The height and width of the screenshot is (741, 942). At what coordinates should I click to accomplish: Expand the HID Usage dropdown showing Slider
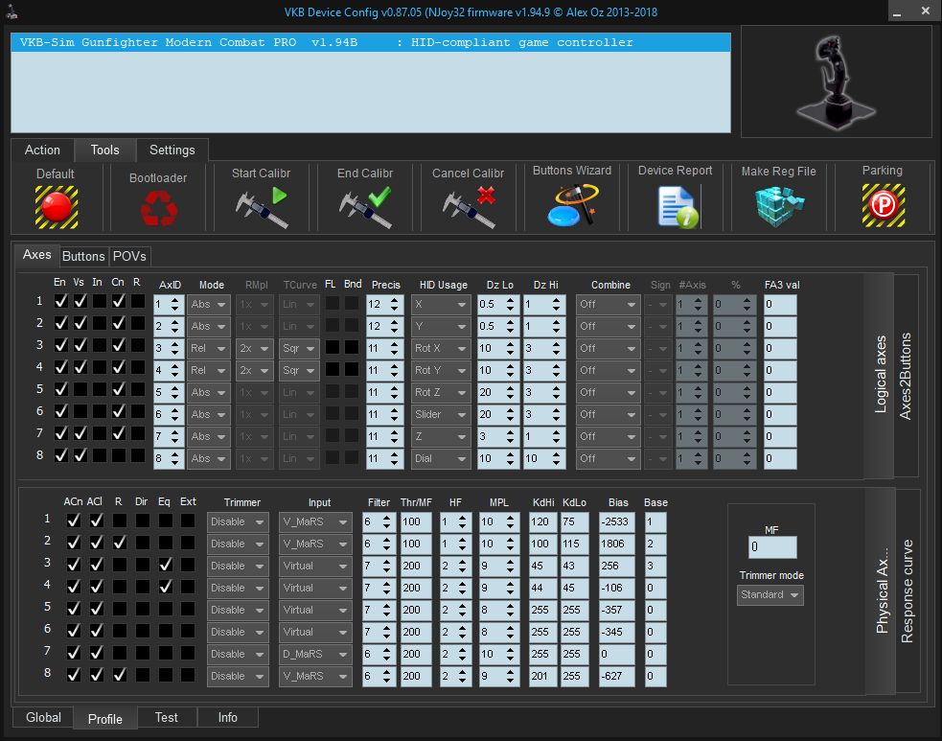[x=441, y=414]
